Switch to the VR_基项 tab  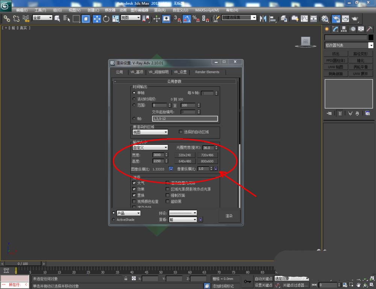click(137, 72)
